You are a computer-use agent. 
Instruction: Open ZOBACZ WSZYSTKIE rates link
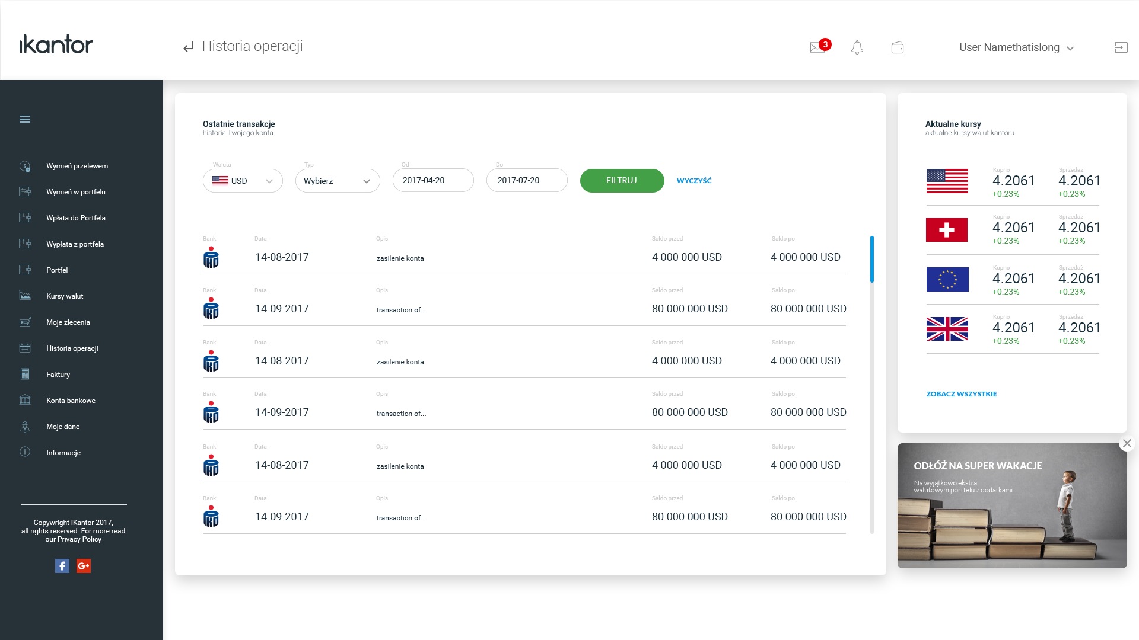point(962,394)
